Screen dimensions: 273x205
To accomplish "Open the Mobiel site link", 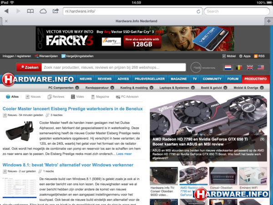I will pos(229,56).
